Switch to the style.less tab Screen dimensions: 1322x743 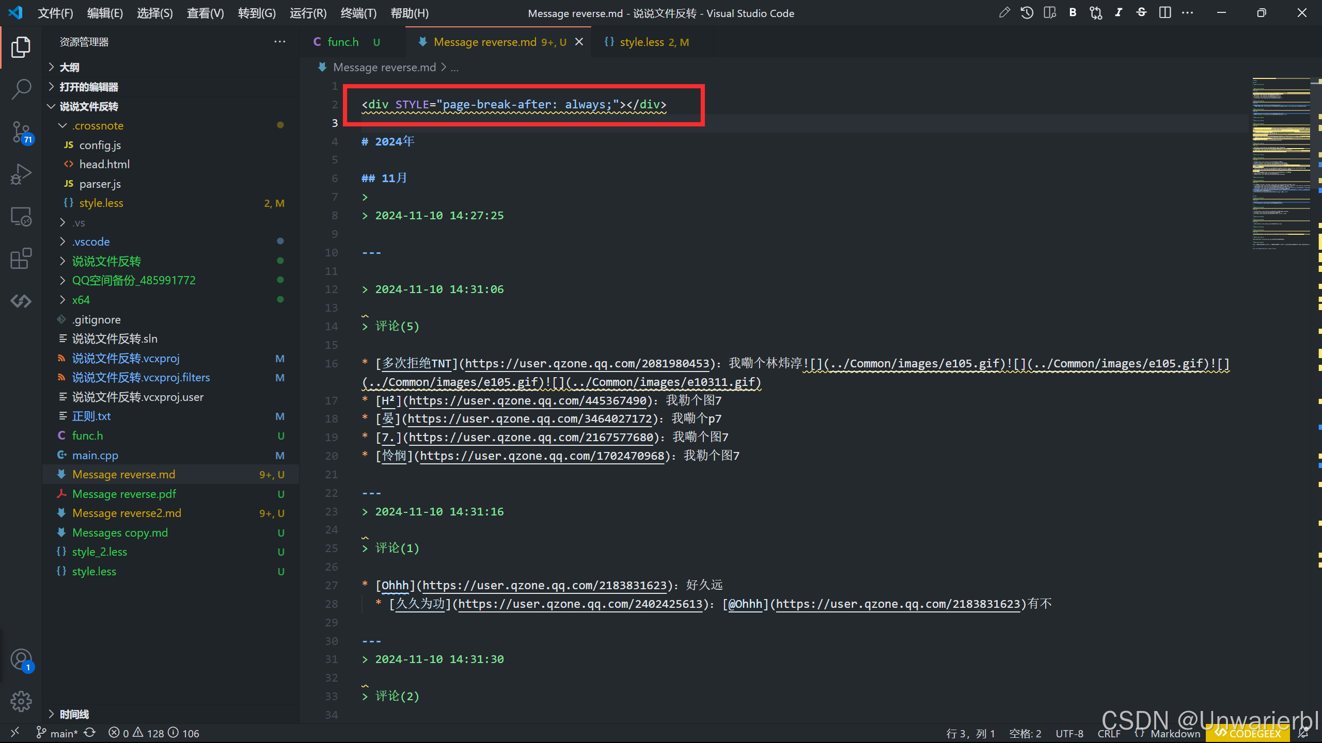coord(642,42)
